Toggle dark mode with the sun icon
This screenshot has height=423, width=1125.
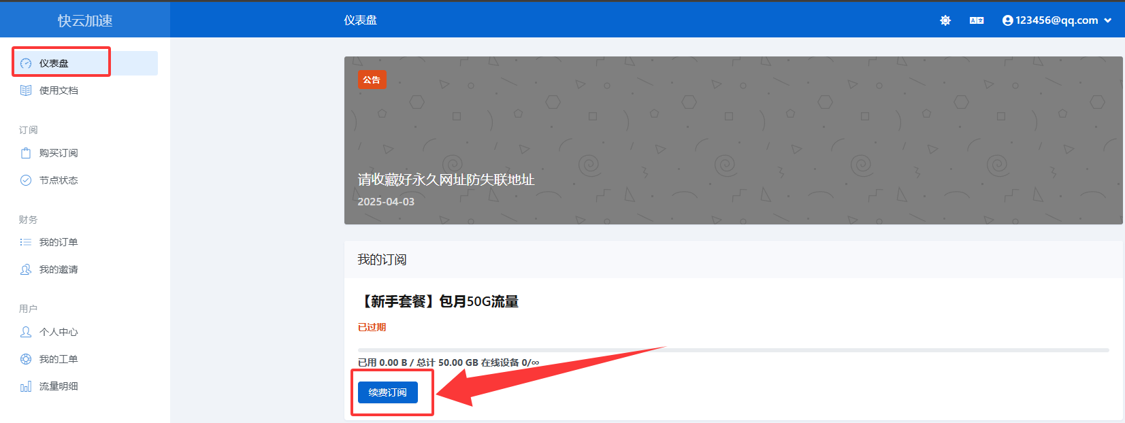pyautogui.click(x=945, y=20)
